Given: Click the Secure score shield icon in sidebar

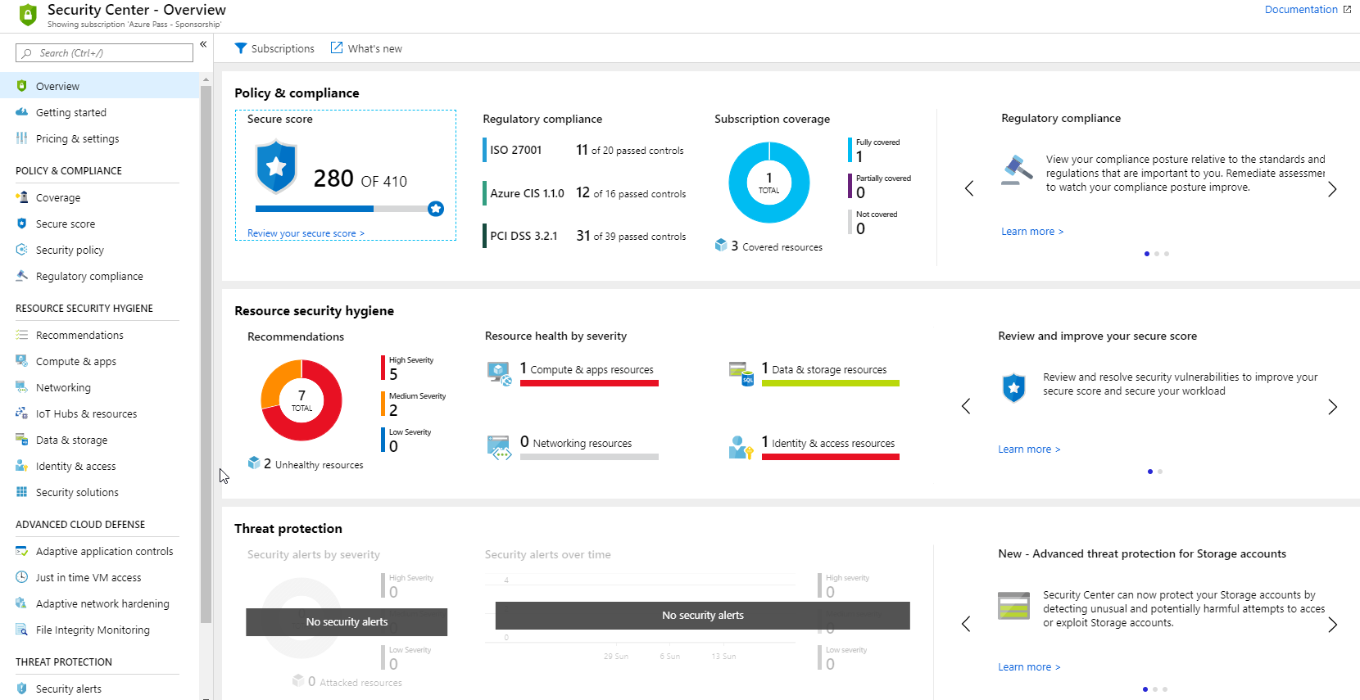Looking at the screenshot, I should [x=22, y=224].
